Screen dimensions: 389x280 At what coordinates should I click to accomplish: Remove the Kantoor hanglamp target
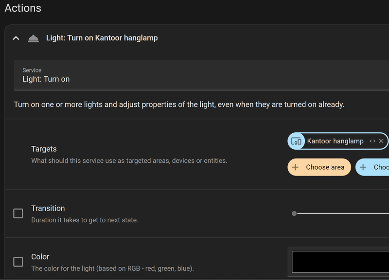click(x=381, y=141)
